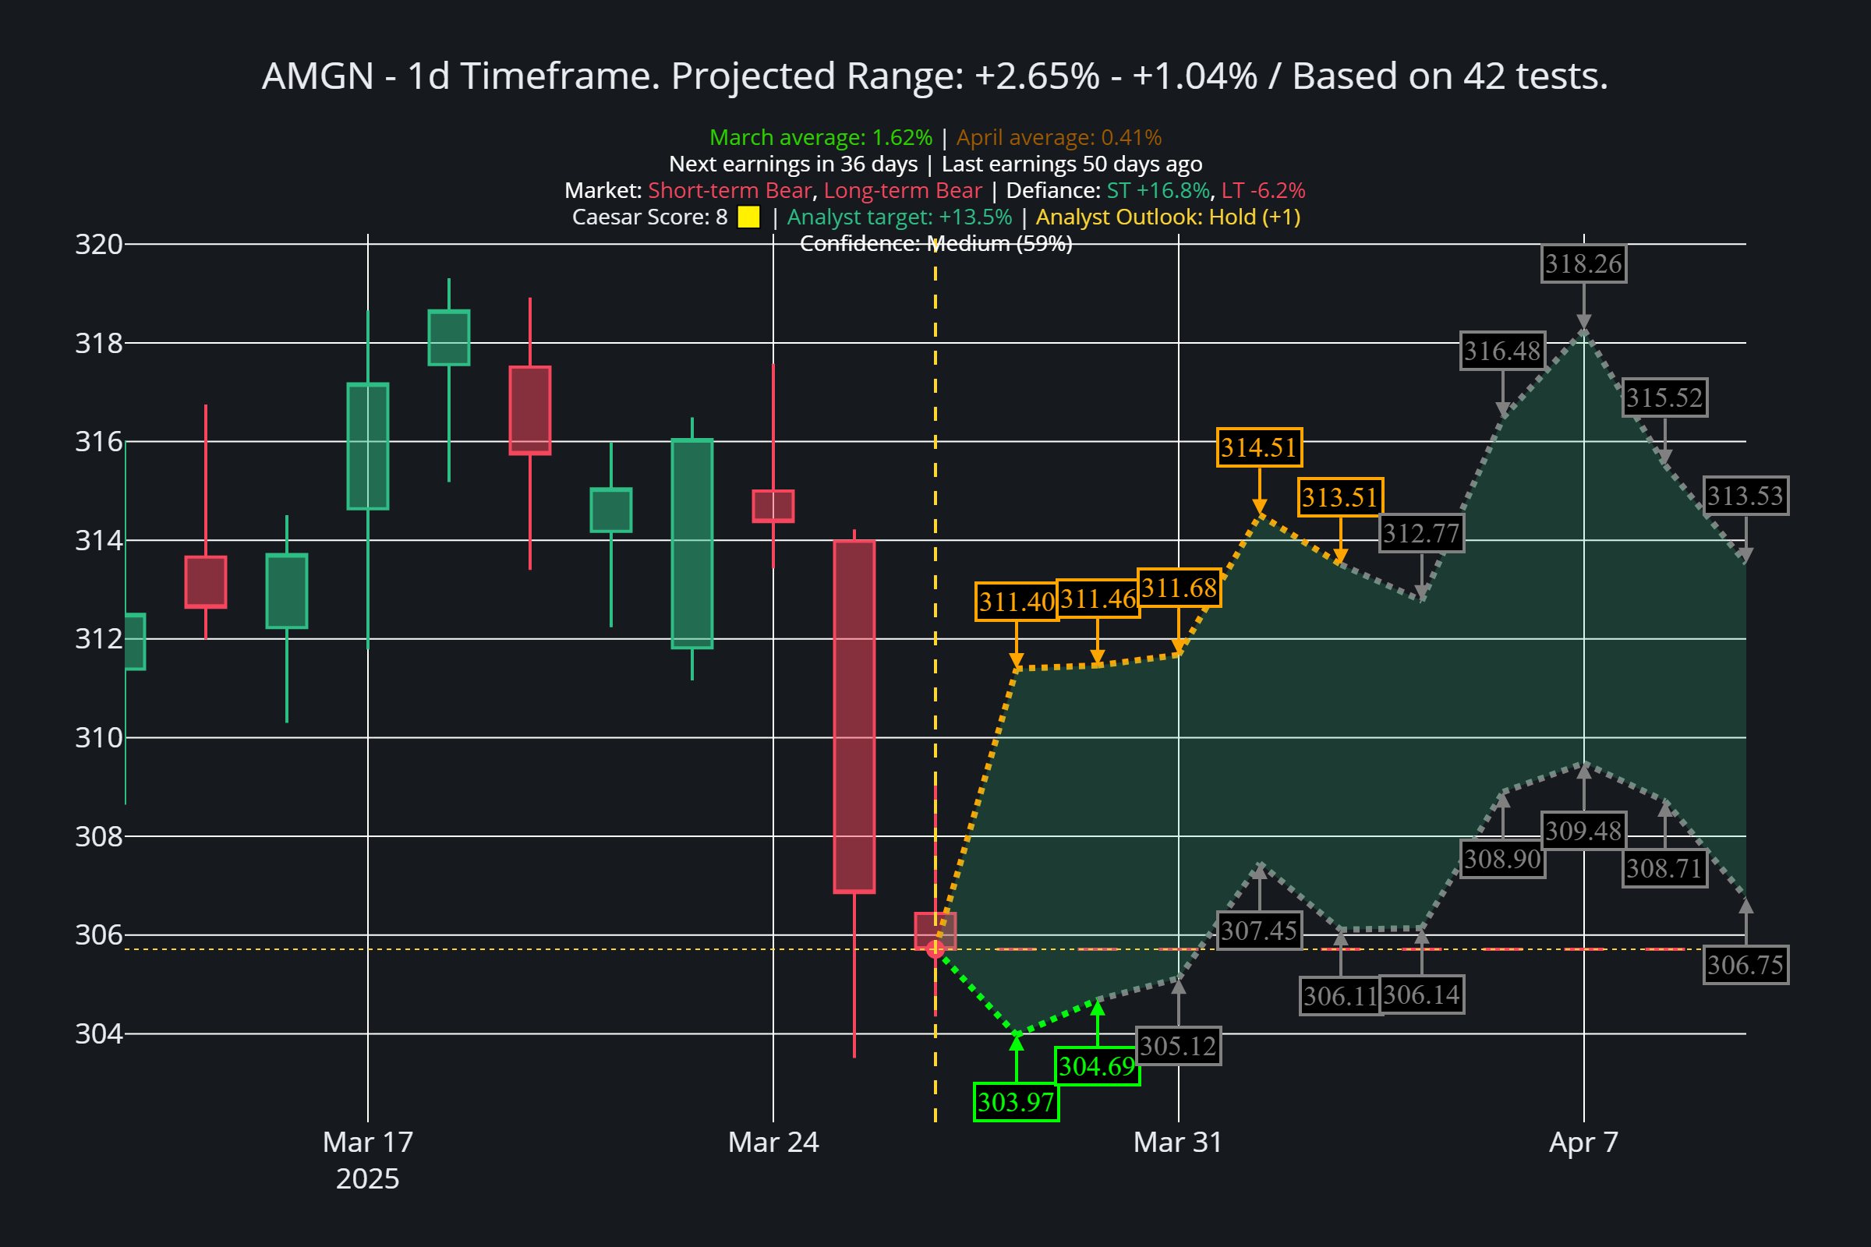The image size is (1871, 1247).
Task: Click the 304 y-axis tick label
Action: tap(100, 1034)
